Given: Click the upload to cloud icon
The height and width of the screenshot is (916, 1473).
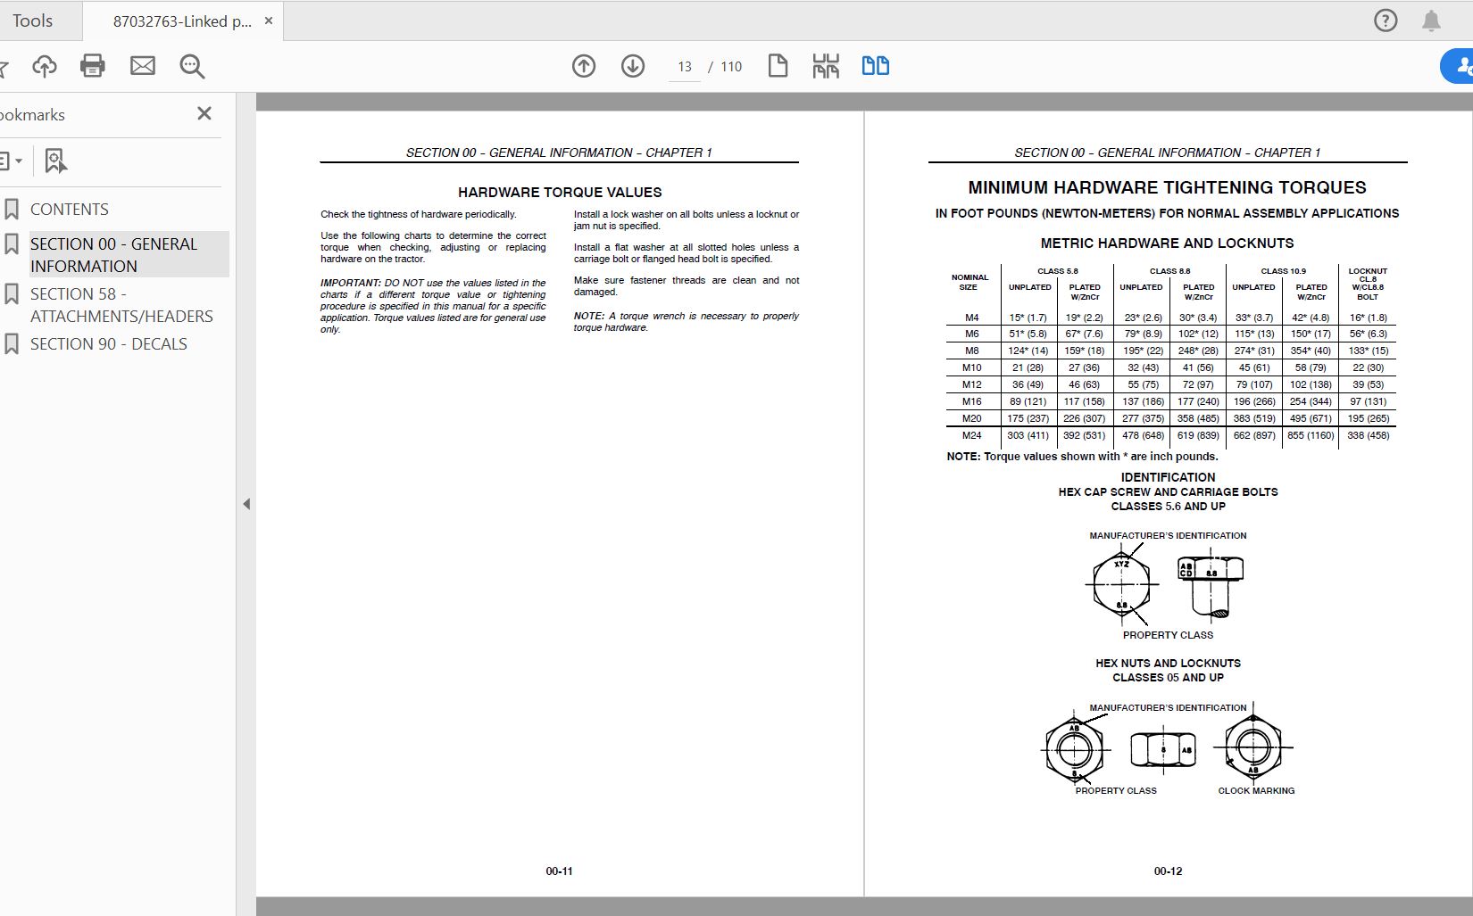Looking at the screenshot, I should (44, 66).
